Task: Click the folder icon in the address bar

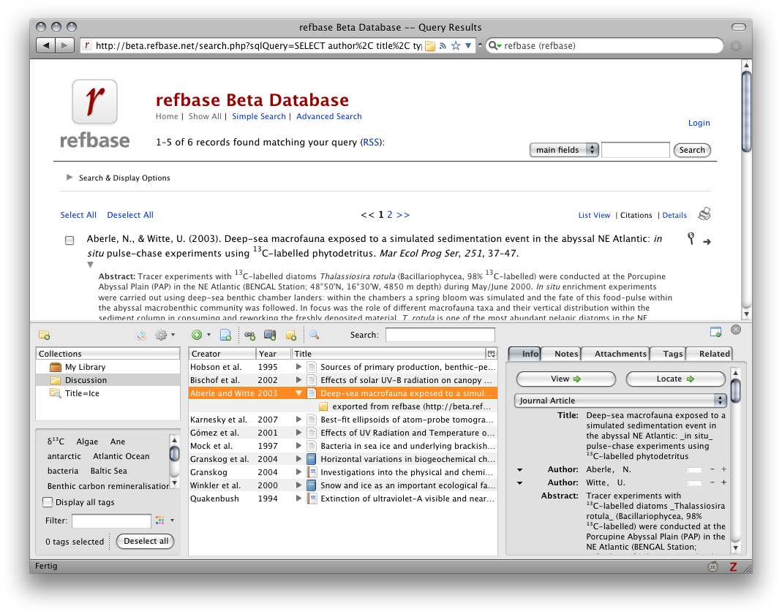Action: click(x=429, y=46)
